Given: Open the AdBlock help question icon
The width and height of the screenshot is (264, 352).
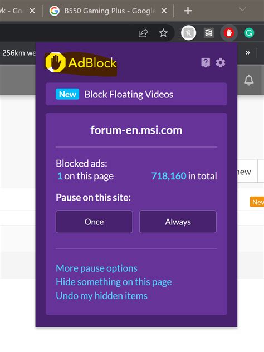Looking at the screenshot, I should click(206, 62).
